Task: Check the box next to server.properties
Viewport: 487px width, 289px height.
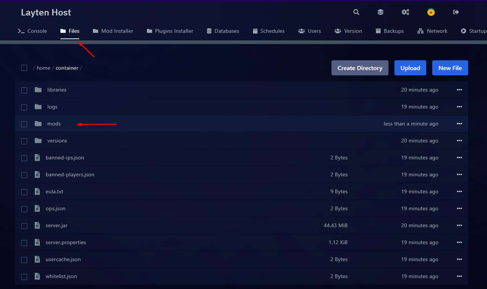Action: (x=24, y=243)
